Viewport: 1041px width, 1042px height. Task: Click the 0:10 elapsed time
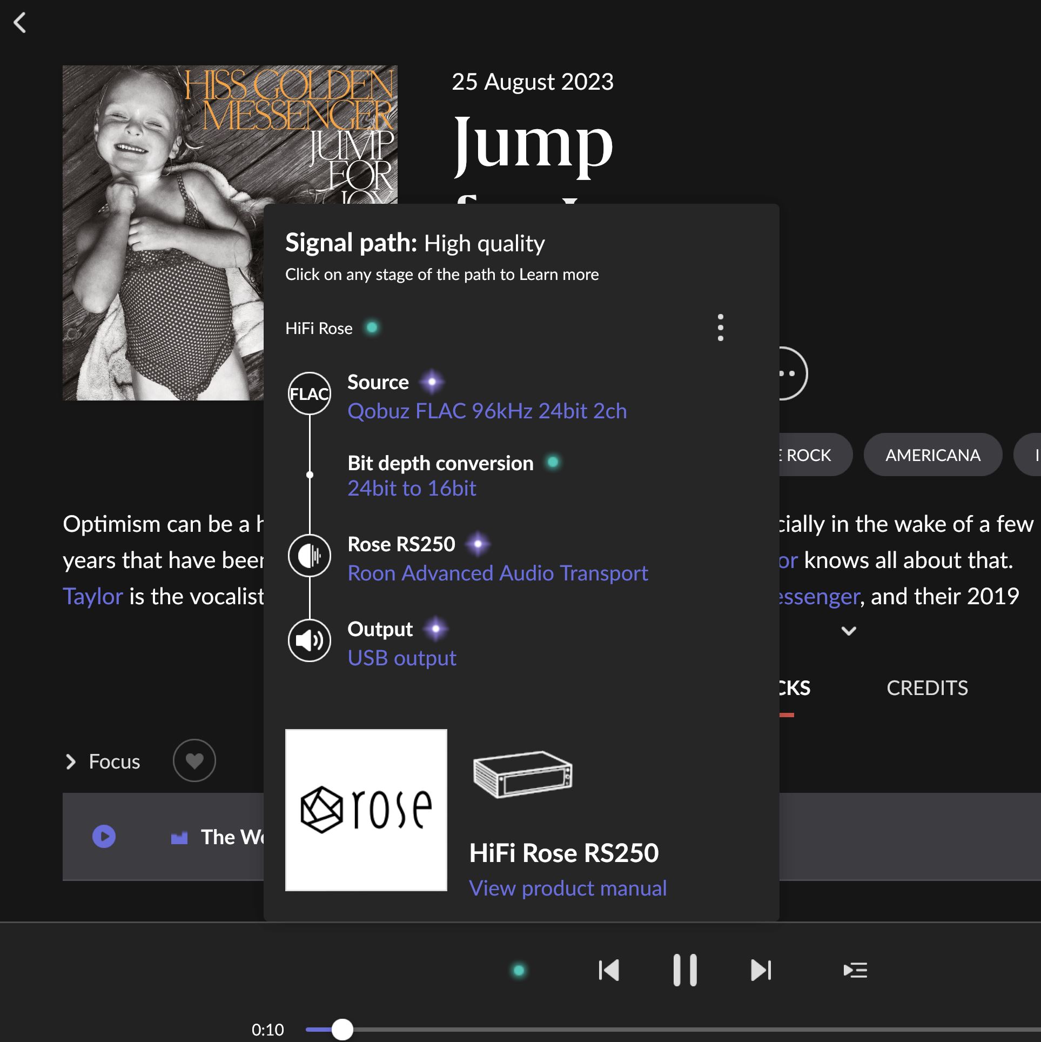click(267, 1030)
